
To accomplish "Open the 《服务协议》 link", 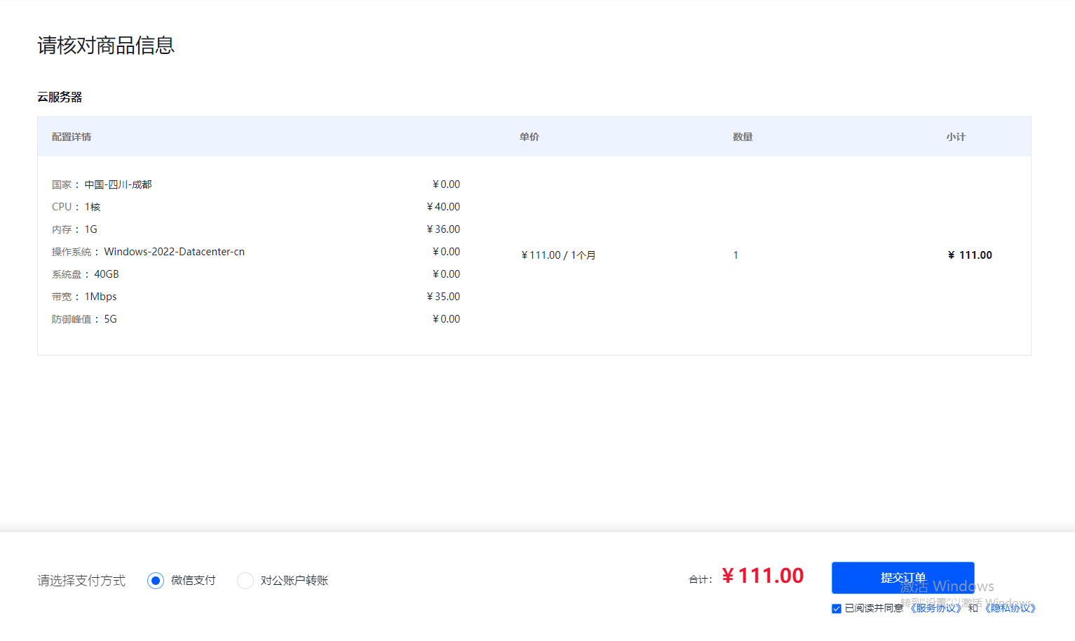I will (x=935, y=608).
